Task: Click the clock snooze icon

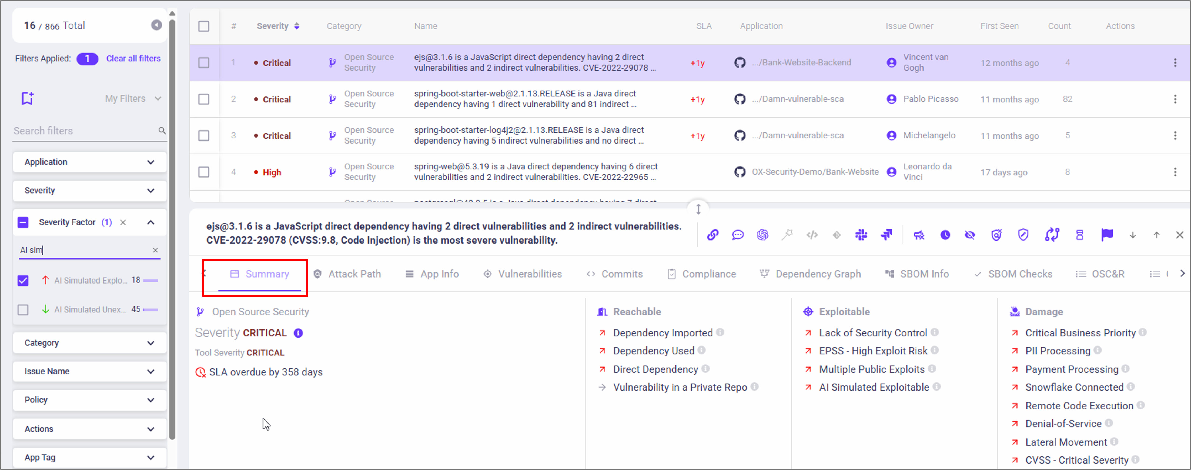Action: 945,235
